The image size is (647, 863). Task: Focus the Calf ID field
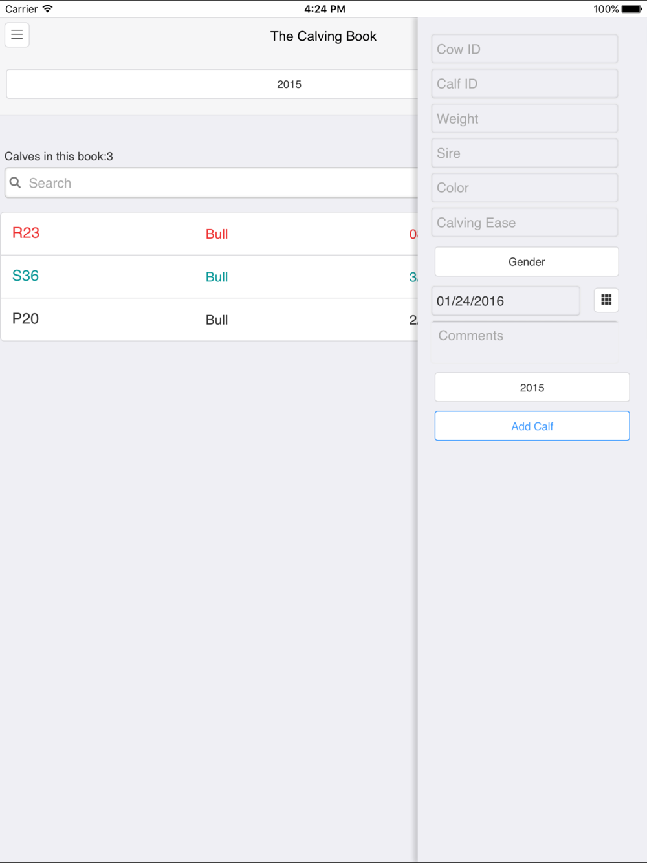[x=524, y=84]
